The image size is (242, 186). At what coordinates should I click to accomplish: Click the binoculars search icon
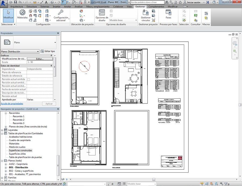click(x=167, y=2)
